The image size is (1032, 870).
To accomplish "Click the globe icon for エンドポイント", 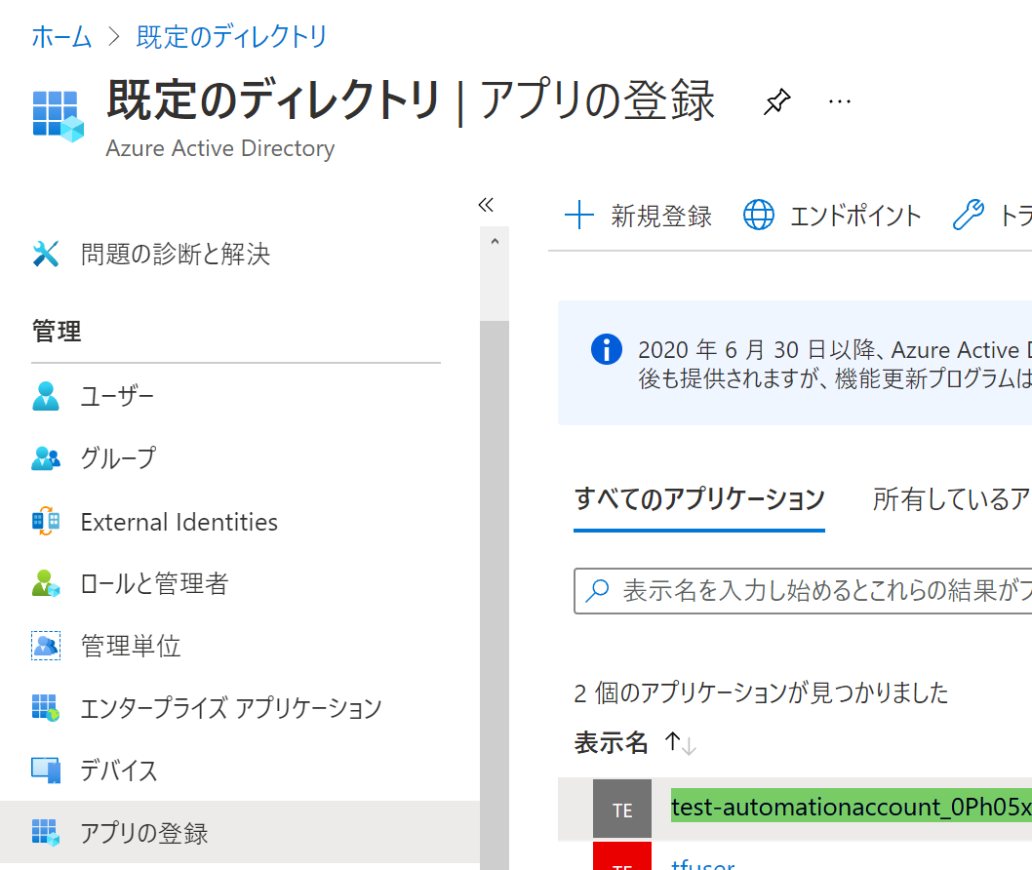I will pos(758,216).
